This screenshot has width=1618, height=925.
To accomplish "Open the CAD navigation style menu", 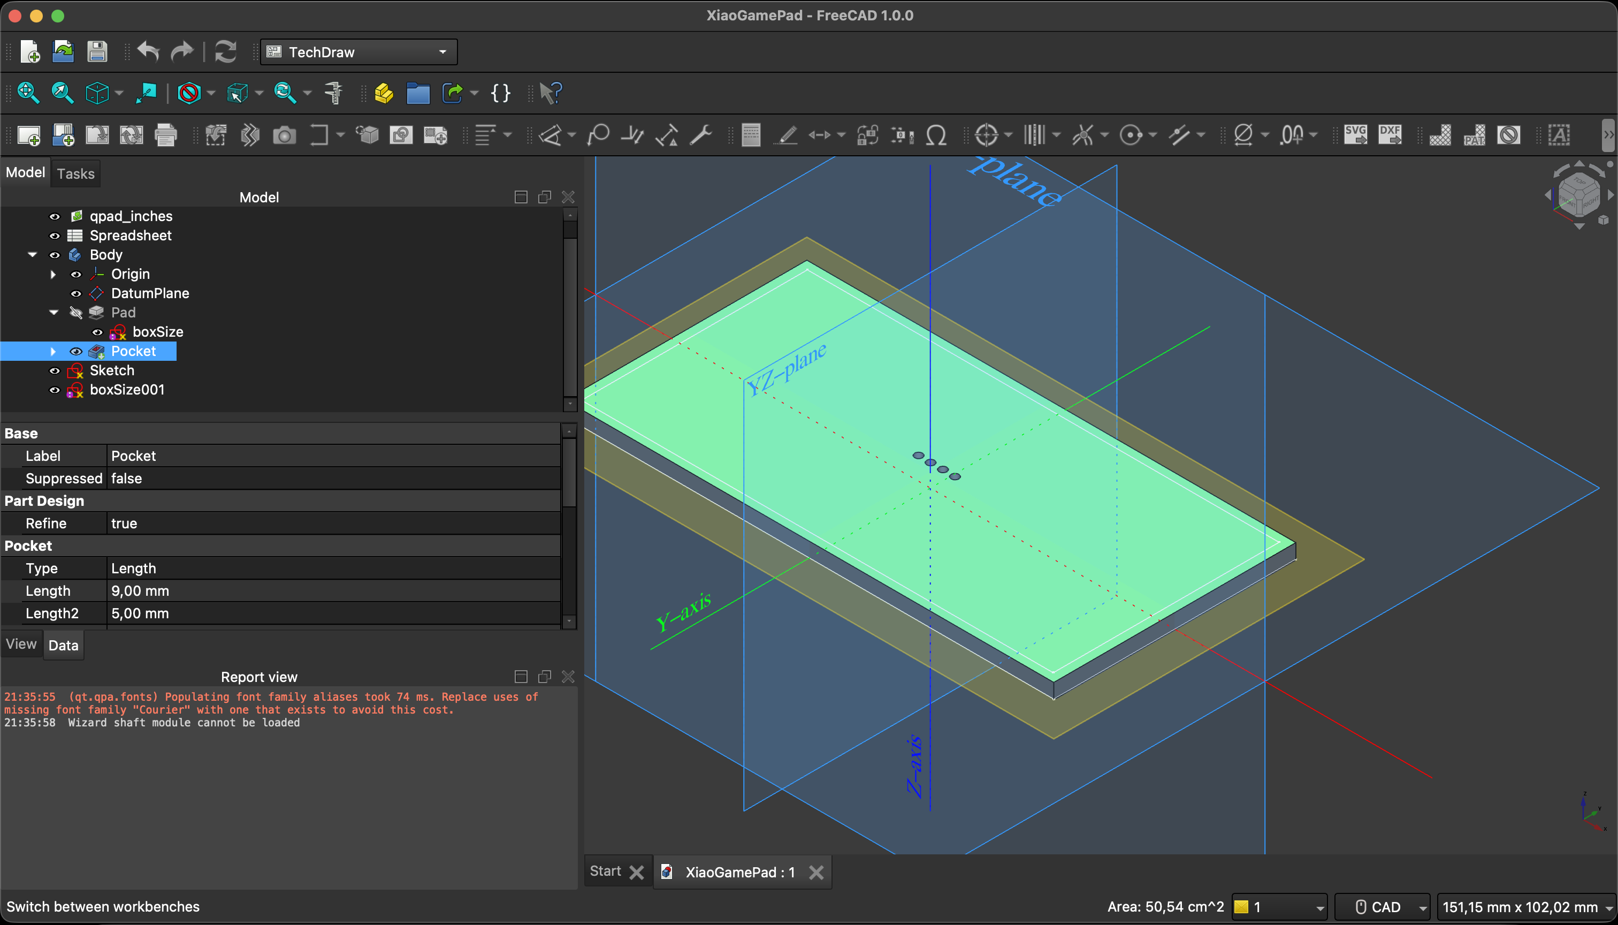I will (x=1383, y=907).
